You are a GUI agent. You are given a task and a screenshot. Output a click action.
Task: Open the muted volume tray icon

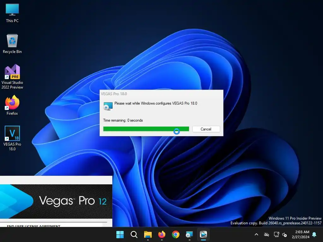[285, 234]
